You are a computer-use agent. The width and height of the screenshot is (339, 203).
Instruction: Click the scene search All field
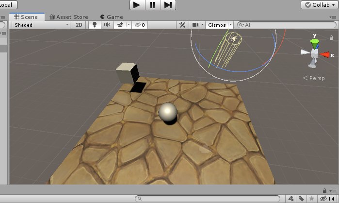click(x=287, y=25)
